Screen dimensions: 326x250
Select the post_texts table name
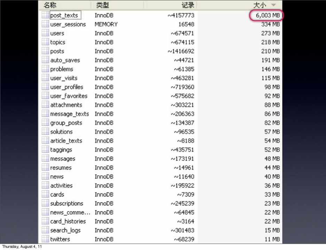(x=65, y=15)
